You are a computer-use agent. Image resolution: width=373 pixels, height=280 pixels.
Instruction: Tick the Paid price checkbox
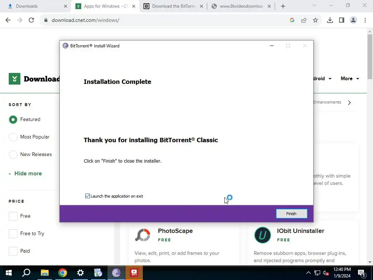point(13,251)
